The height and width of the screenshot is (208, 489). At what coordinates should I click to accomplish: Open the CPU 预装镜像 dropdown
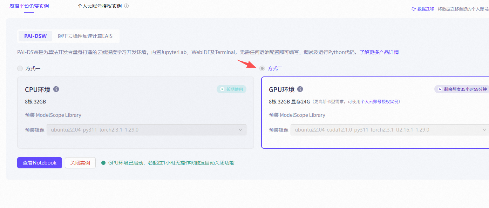point(147,130)
